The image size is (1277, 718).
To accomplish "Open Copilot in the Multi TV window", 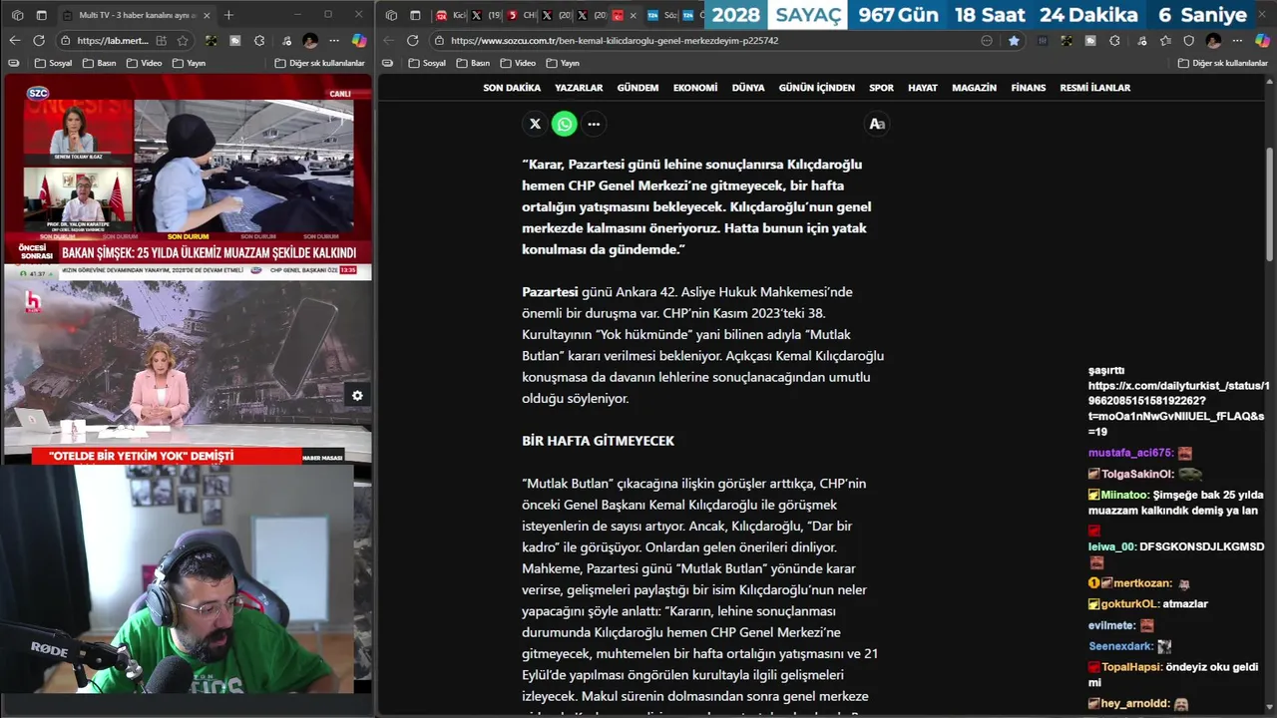I will pyautogui.click(x=359, y=41).
